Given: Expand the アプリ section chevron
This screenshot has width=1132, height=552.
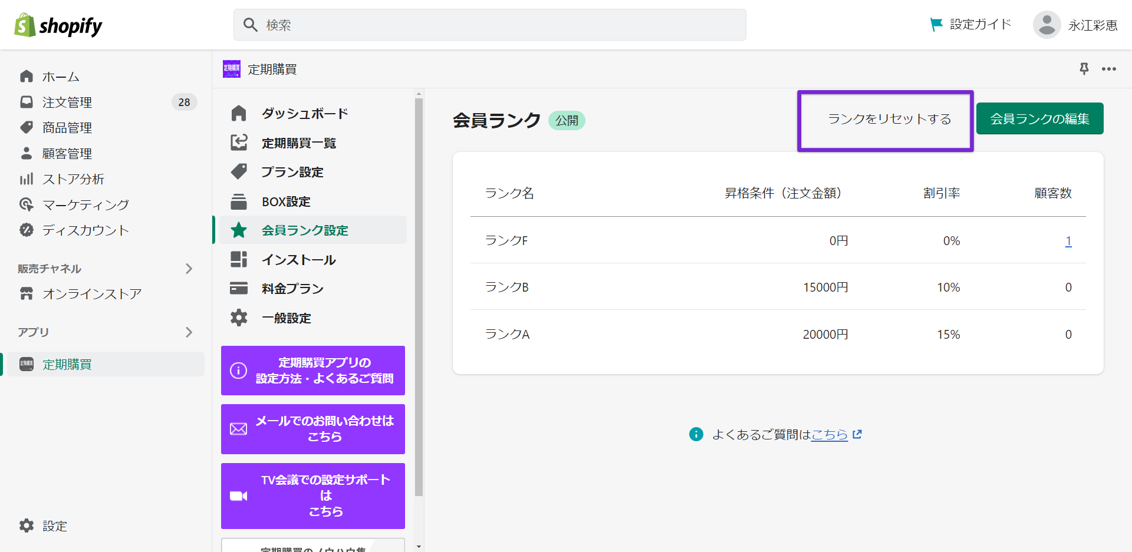Looking at the screenshot, I should pos(189,332).
